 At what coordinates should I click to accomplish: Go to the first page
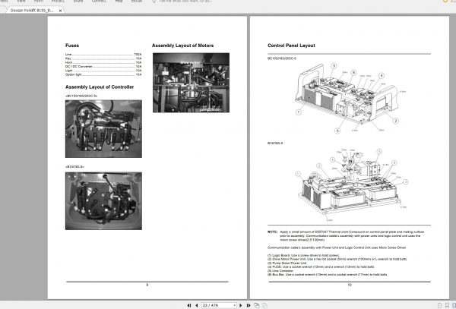189,305
